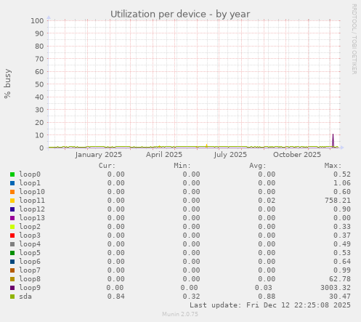The height and width of the screenshot is (322, 361).
Task: Click the % busy axis label
Action: coord(7,84)
